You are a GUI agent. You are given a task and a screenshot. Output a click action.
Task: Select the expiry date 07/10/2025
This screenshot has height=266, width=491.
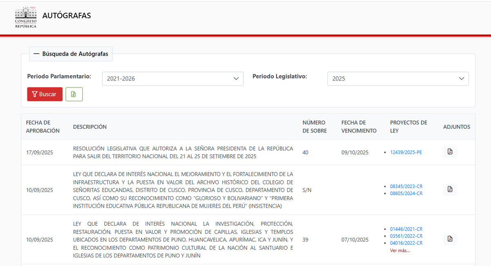click(355, 240)
